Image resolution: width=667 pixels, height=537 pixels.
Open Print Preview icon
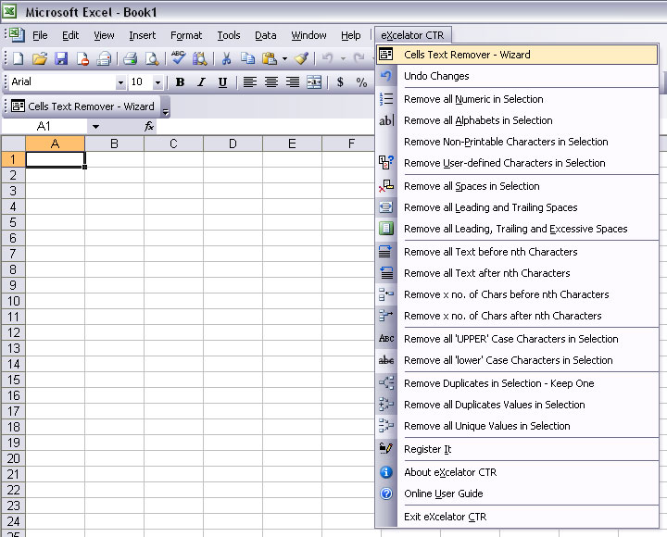[x=152, y=58]
